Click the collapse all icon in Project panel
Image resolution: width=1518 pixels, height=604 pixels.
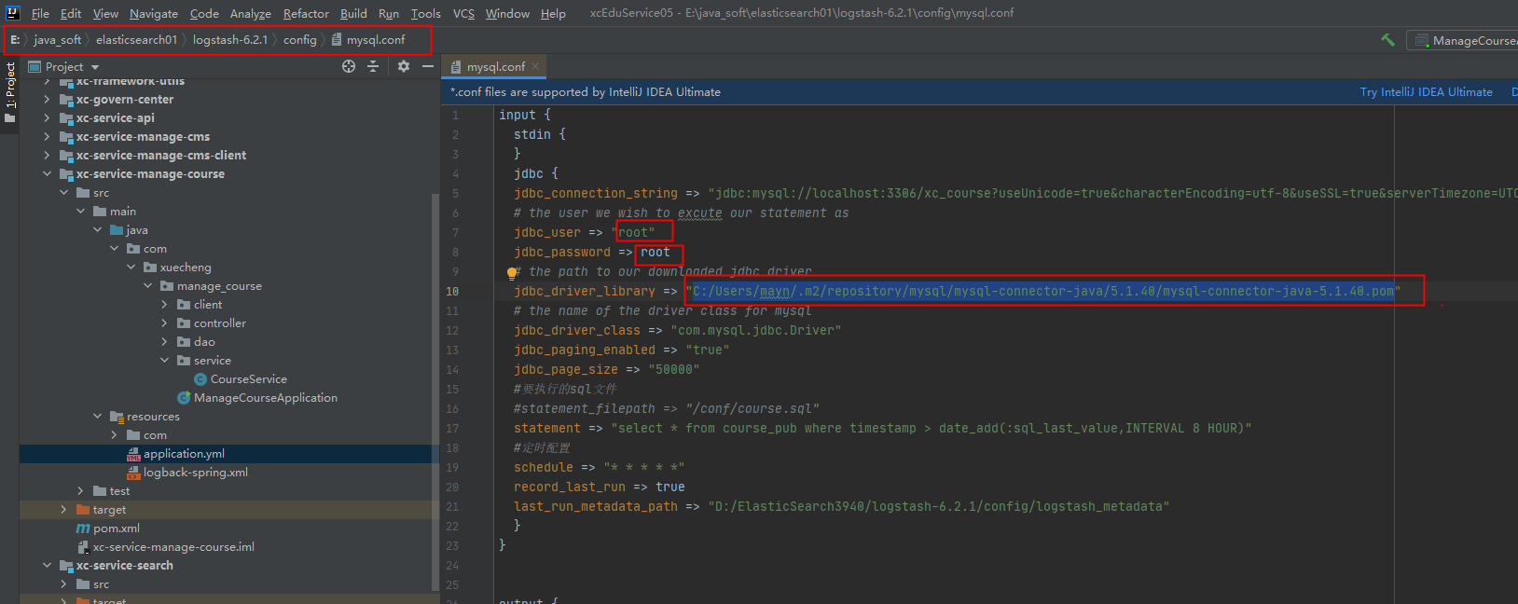[x=373, y=66]
